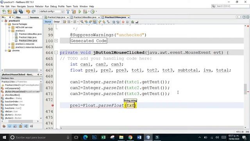
Task: Open the Navigate menu
Action: [21, 6]
